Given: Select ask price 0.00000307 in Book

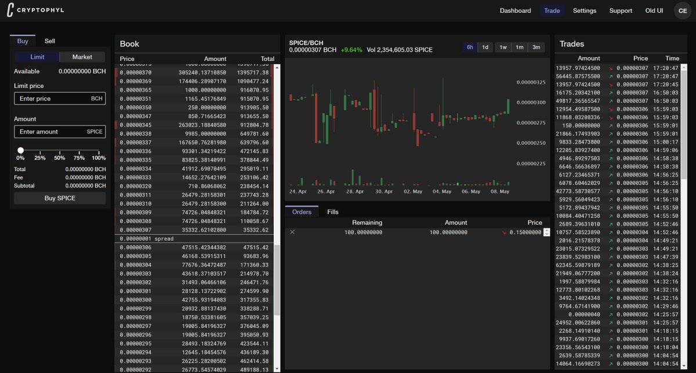Looking at the screenshot, I should coord(135,230).
